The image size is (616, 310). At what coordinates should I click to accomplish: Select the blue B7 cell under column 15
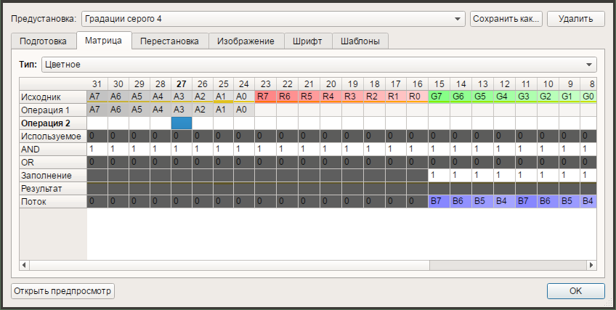click(439, 201)
